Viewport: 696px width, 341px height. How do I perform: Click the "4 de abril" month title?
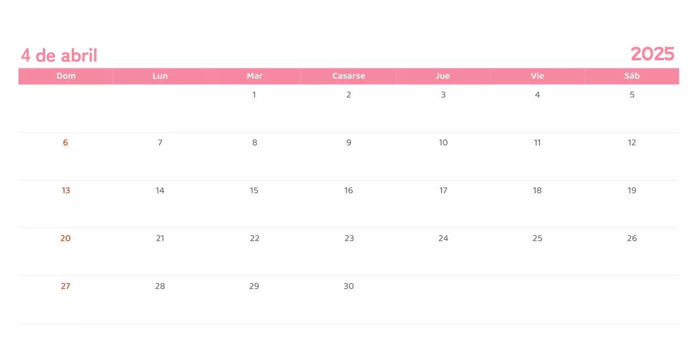tap(59, 55)
